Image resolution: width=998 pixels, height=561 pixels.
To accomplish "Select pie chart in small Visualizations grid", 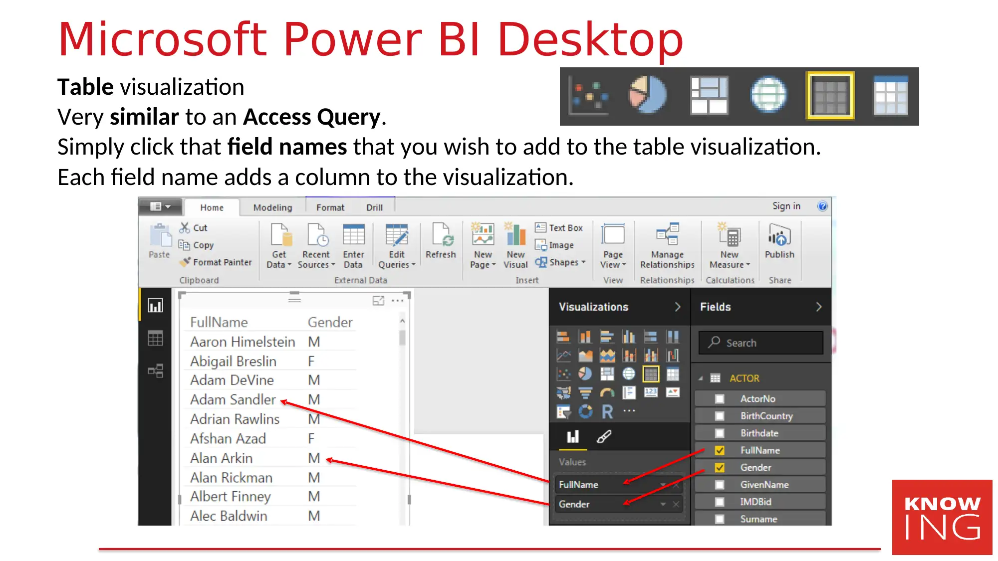I will pos(585,374).
